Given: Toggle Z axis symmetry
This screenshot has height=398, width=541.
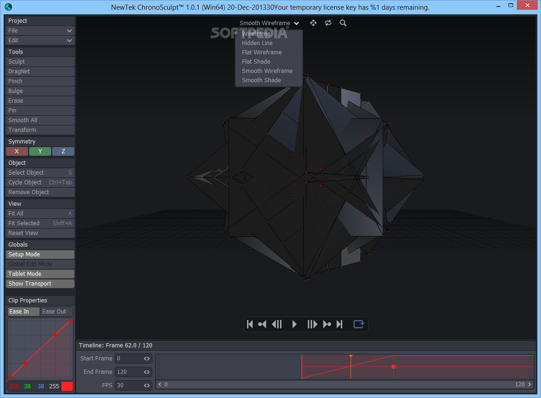Looking at the screenshot, I should [x=63, y=151].
